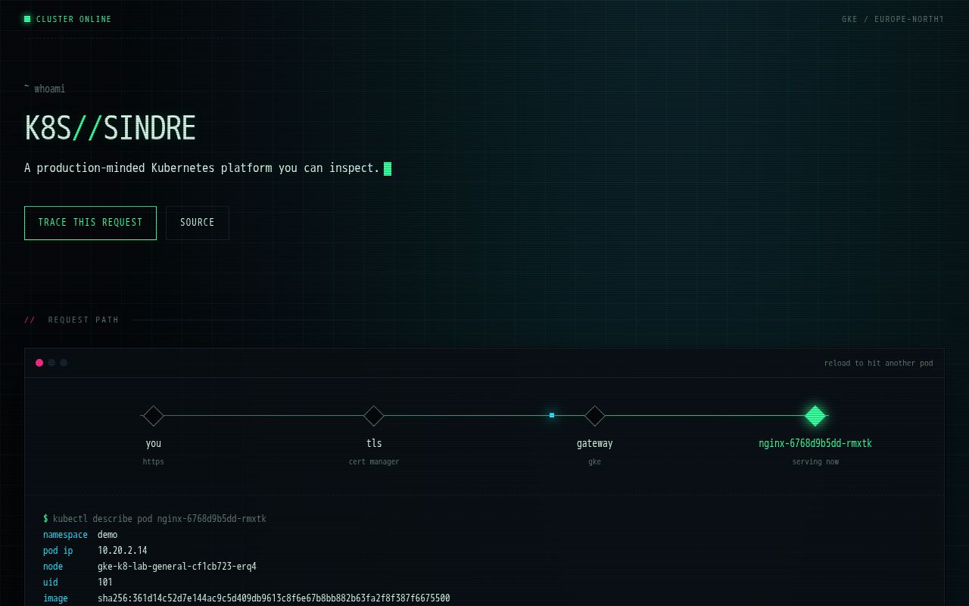
Task: Select the 'tls' diamond node icon
Action: coord(374,416)
